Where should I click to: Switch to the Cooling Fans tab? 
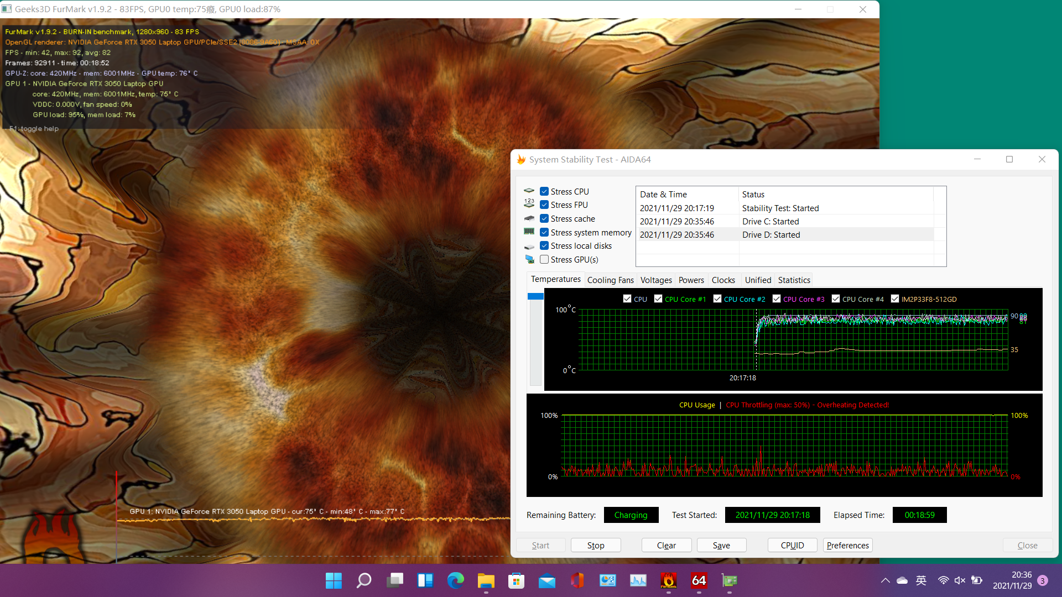(x=610, y=280)
